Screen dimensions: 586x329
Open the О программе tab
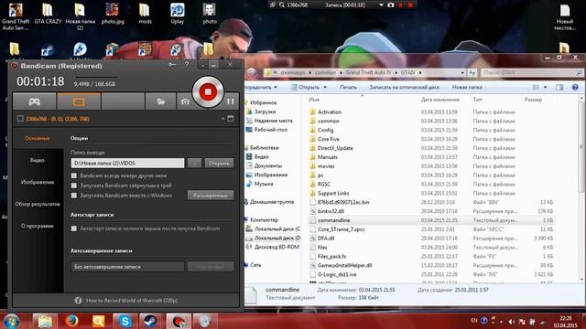pos(38,226)
